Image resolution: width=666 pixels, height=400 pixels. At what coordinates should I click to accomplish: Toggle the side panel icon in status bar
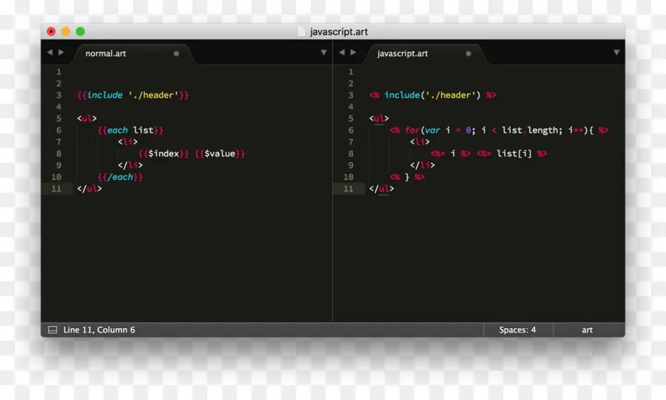coord(53,330)
